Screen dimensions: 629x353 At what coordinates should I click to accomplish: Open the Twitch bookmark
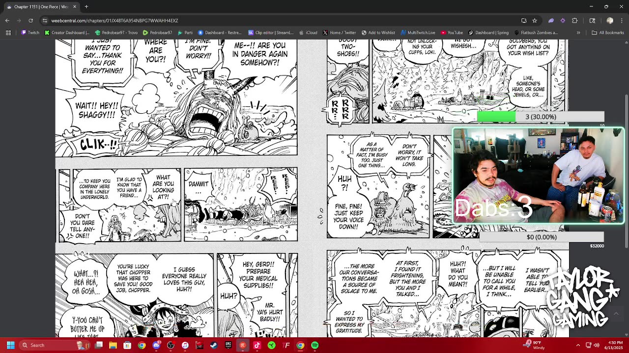30,33
